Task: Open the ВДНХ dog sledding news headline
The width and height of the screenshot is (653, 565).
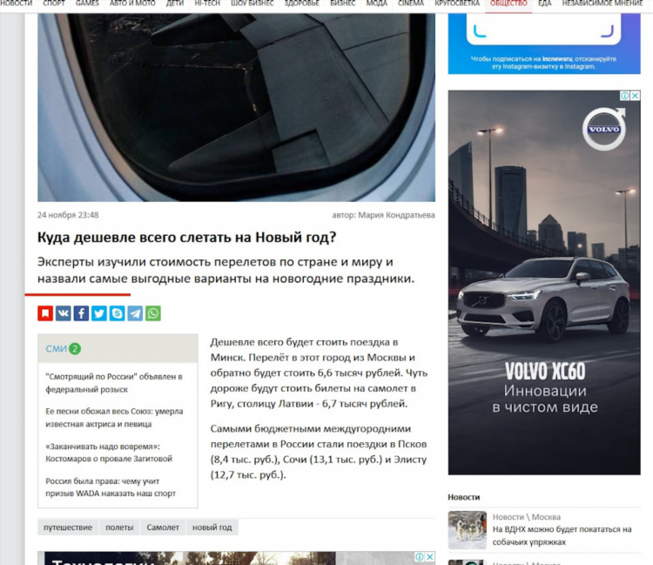Action: coord(562,535)
